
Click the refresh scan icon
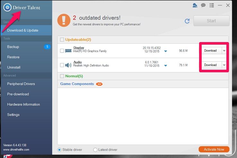tap(187, 21)
